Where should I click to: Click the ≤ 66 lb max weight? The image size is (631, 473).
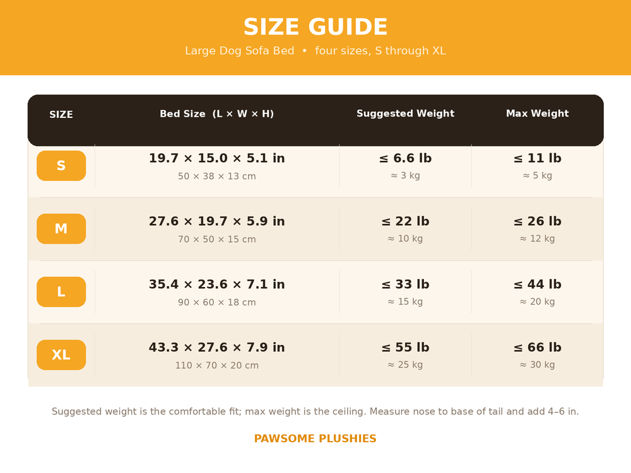(537, 347)
